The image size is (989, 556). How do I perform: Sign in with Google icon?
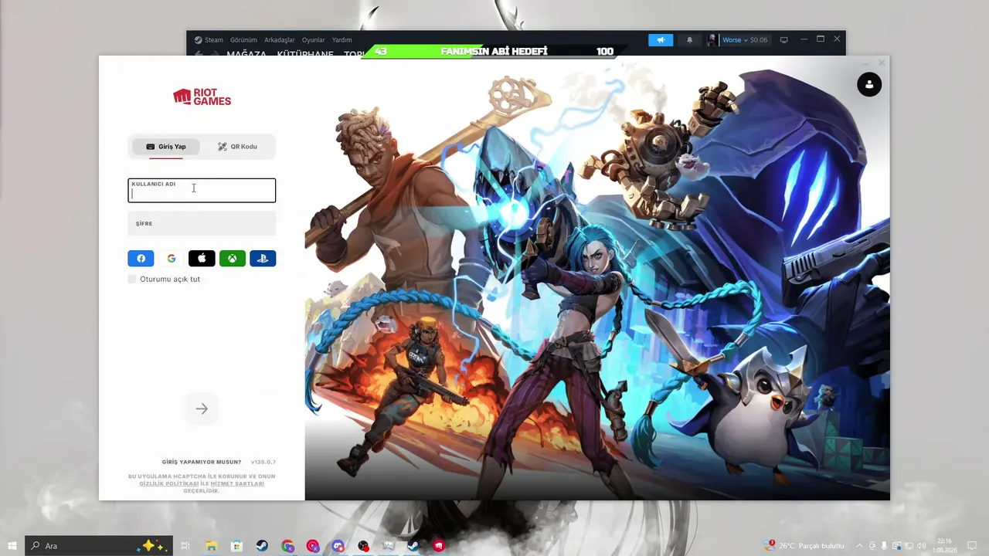[x=172, y=259]
